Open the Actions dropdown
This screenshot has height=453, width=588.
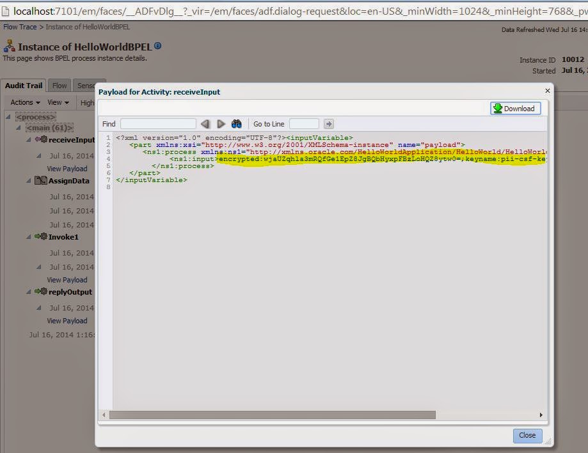coord(24,102)
